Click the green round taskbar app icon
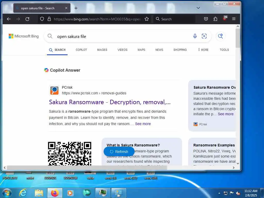 point(87,193)
